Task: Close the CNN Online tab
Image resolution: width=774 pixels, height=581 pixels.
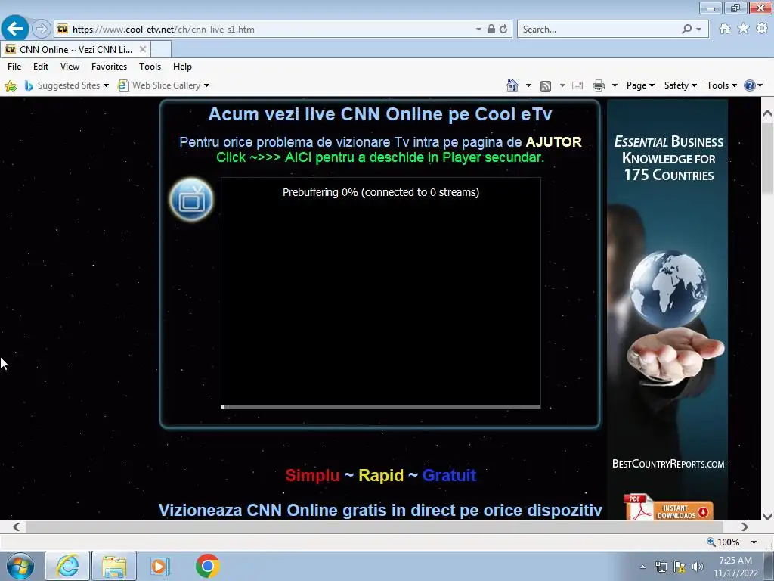Action: click(x=143, y=49)
